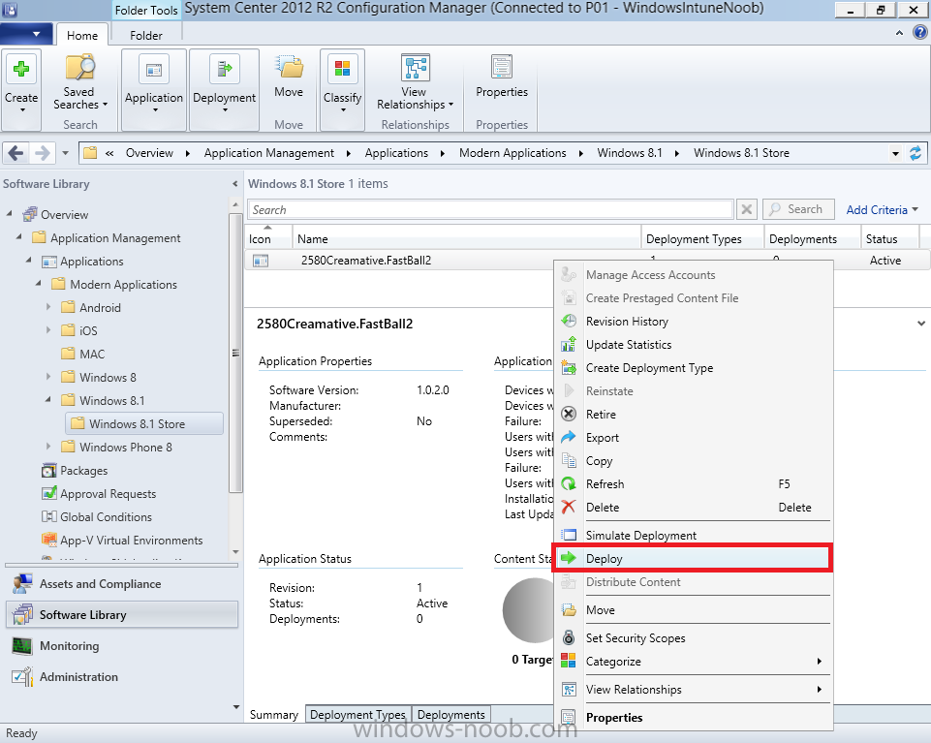Collapse the Software Library navigation pane

coord(235,184)
